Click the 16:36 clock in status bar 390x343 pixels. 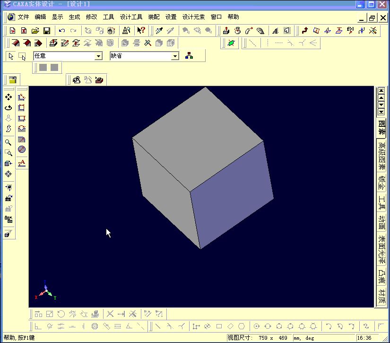point(364,338)
